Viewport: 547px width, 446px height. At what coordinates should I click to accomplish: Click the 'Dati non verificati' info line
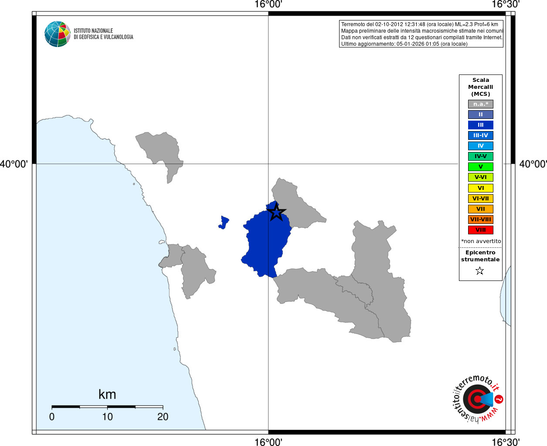click(422, 37)
